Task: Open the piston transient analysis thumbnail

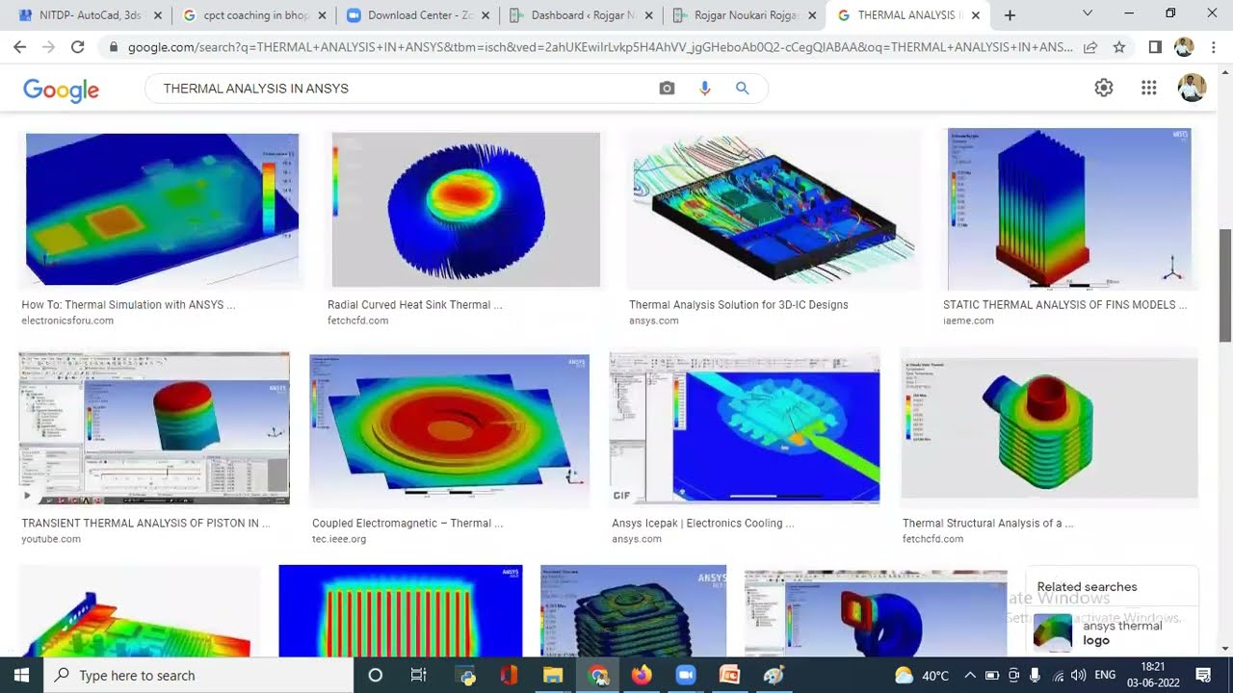Action: 154,428
